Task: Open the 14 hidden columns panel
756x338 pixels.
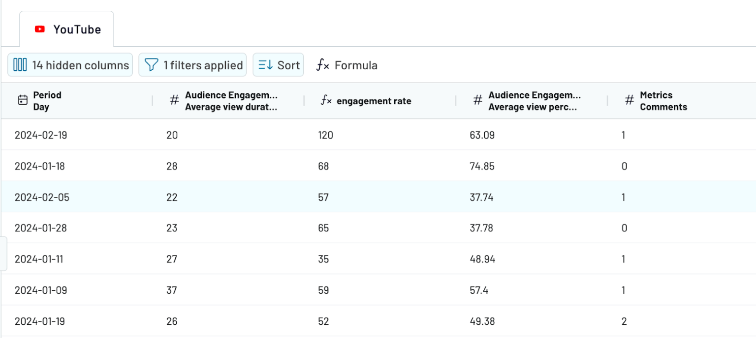Action: 70,64
